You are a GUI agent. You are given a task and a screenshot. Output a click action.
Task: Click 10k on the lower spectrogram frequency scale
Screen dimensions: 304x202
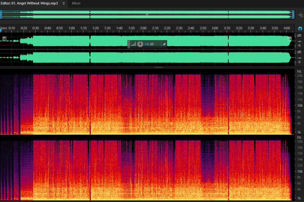(300, 171)
